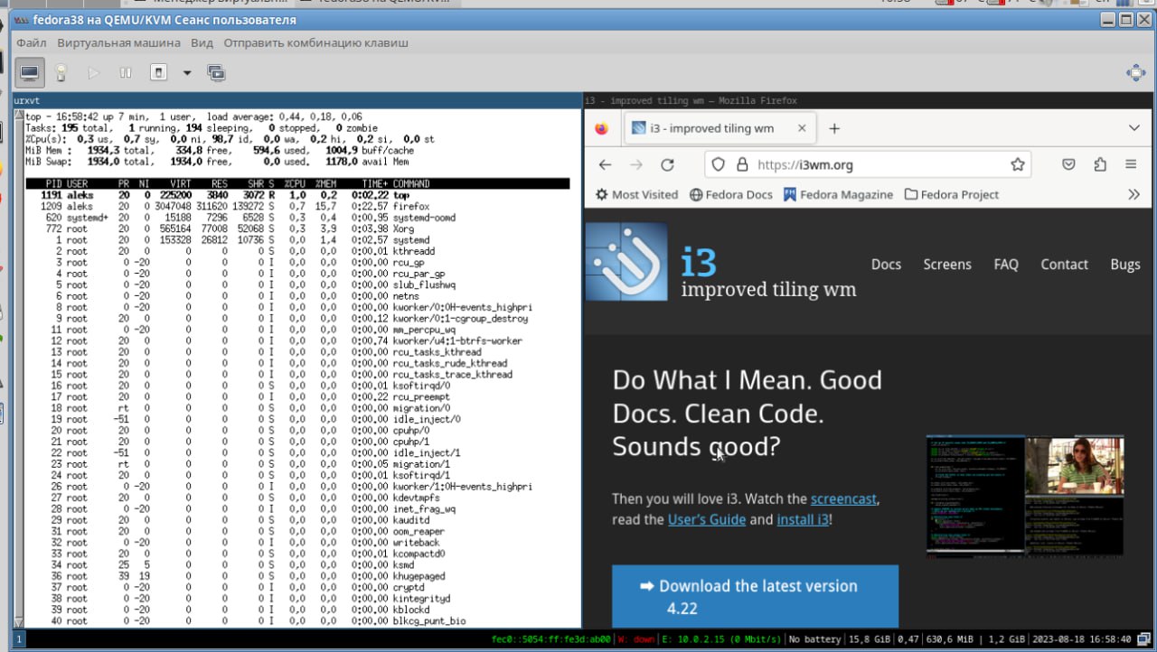Open the Вид menu
Image resolution: width=1157 pixels, height=652 pixels.
(202, 42)
